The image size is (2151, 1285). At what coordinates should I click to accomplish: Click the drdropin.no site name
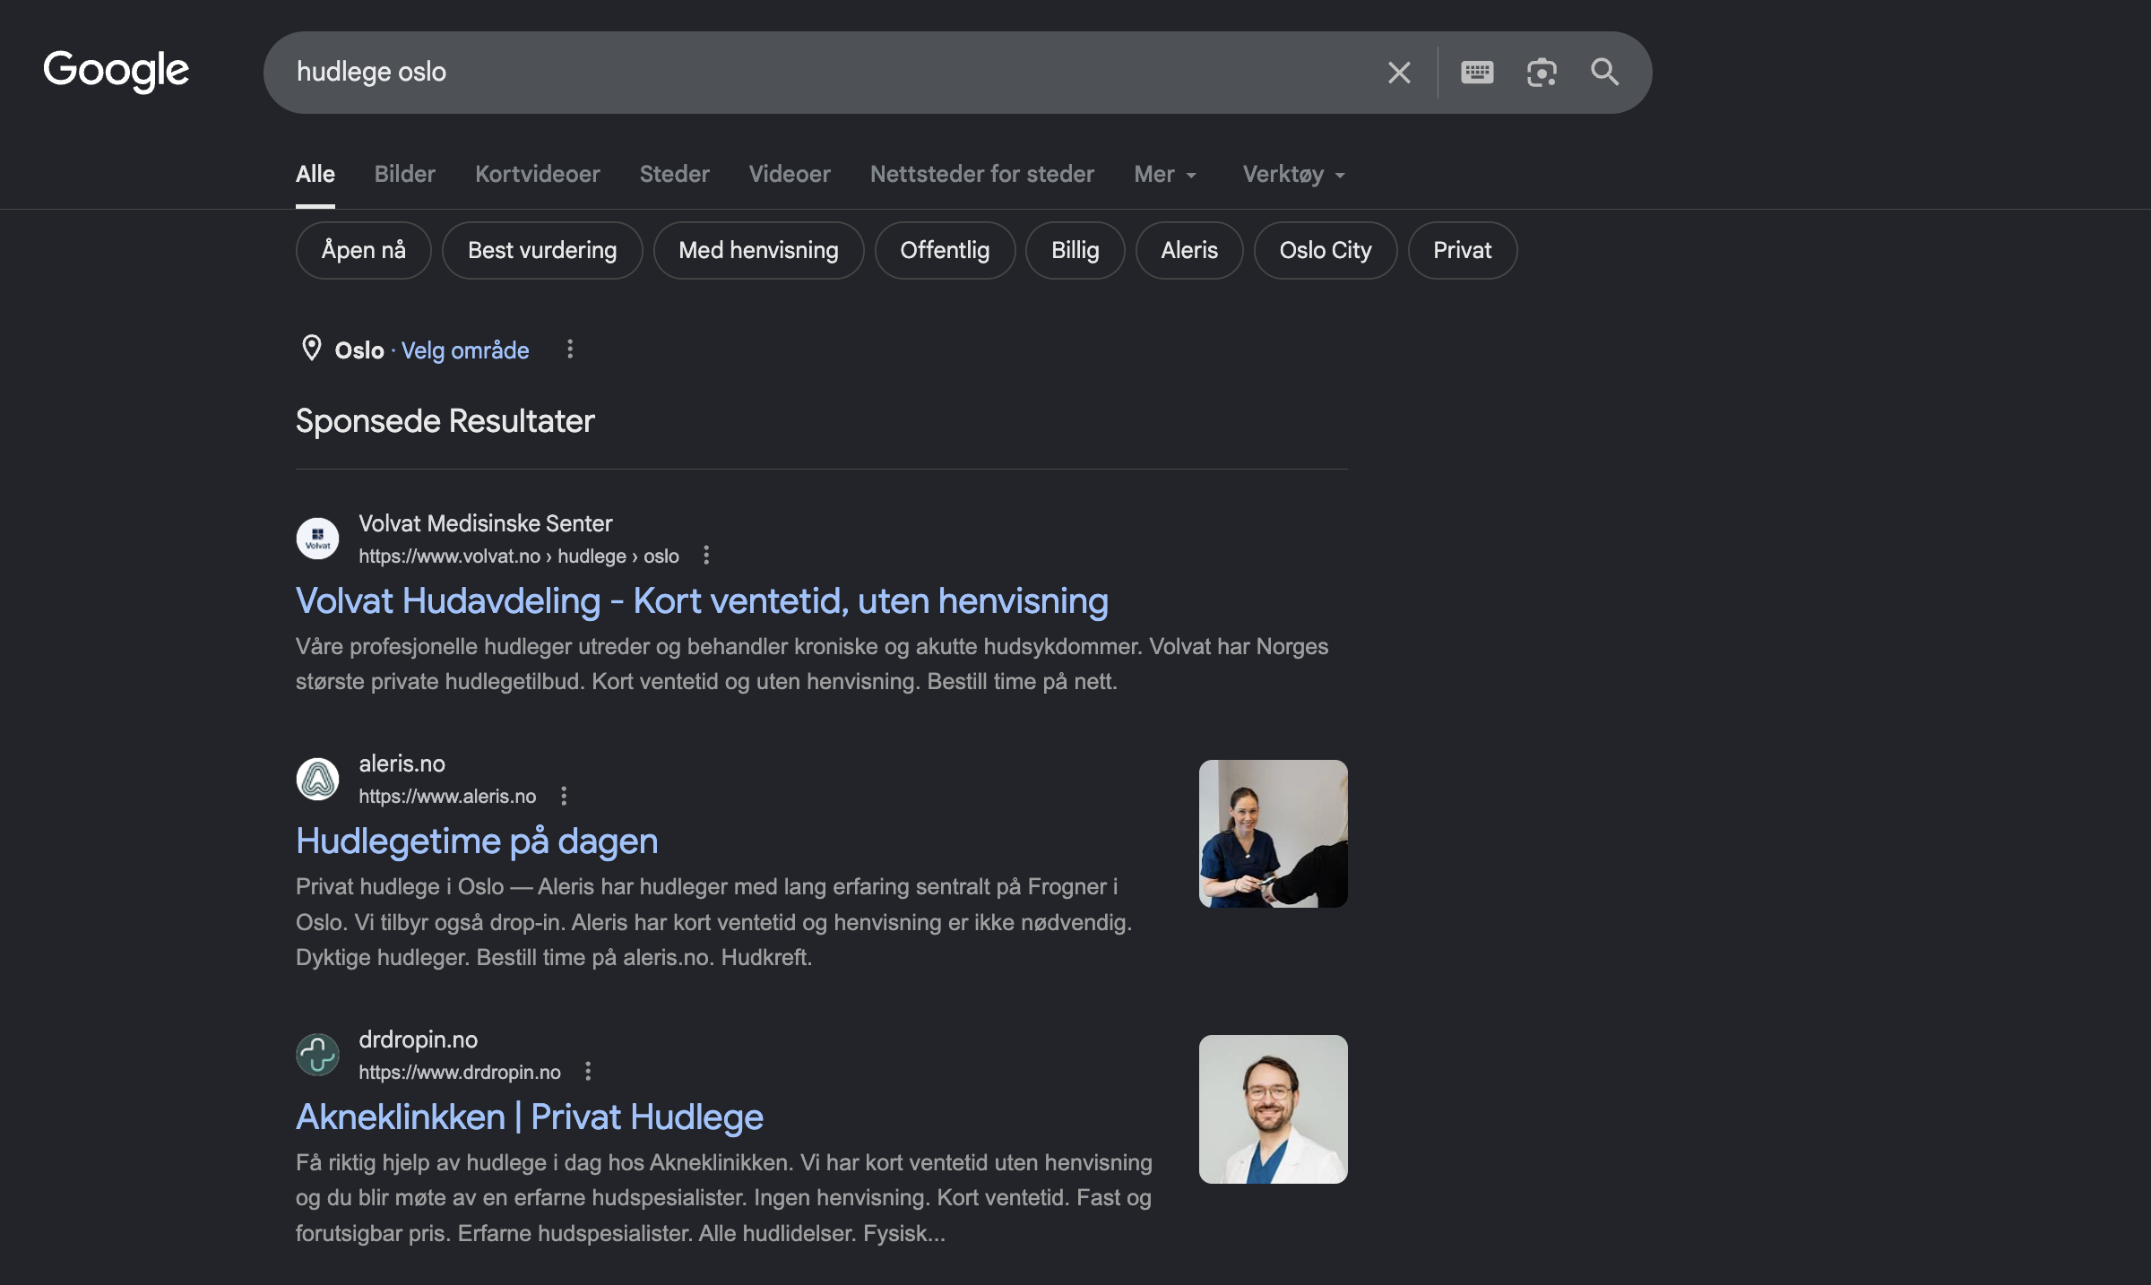coord(419,1039)
